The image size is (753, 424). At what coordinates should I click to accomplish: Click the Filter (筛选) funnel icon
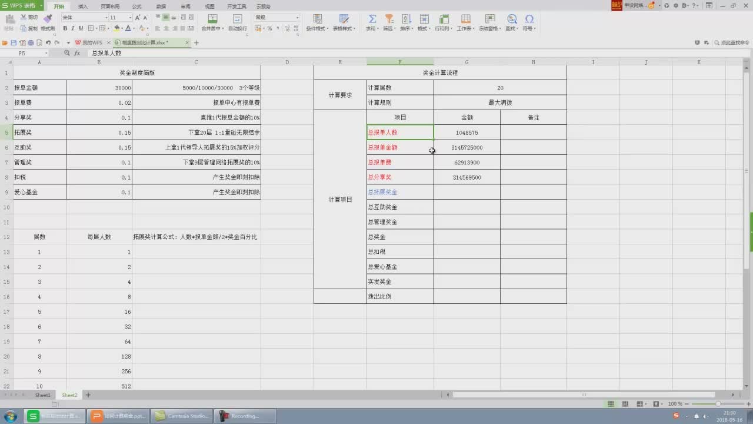tap(389, 19)
